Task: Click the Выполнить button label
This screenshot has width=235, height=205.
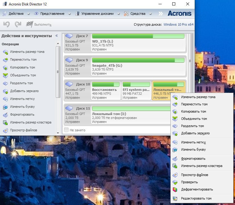Action: pyautogui.click(x=43, y=24)
